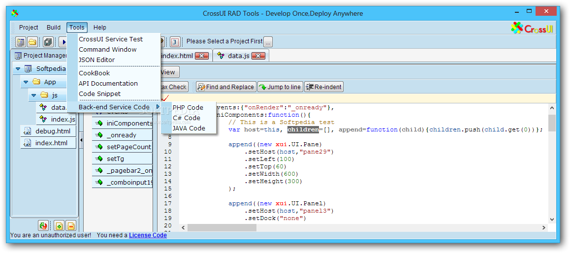
Task: Collapse the Softpedia project node
Action: click(x=18, y=69)
